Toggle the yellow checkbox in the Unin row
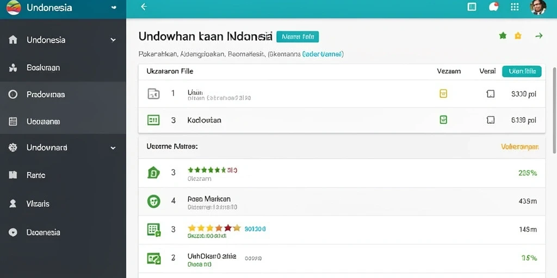The height and width of the screenshot is (278, 557). click(x=443, y=93)
